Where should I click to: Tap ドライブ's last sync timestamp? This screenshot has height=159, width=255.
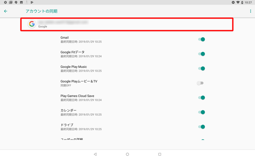click(x=81, y=129)
